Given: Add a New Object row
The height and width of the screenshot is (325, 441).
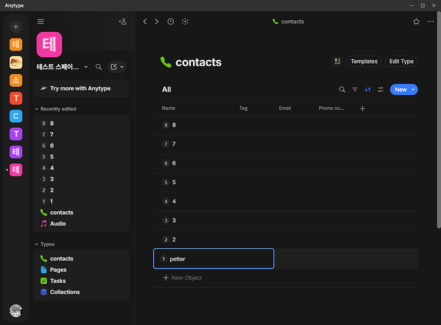Looking at the screenshot, I should [x=182, y=278].
